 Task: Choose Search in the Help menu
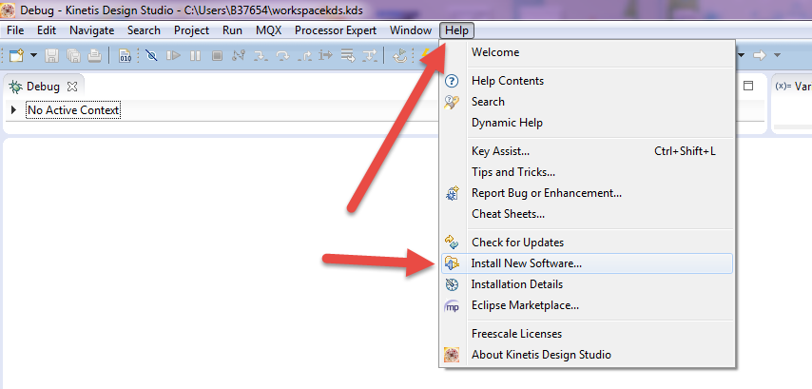point(587,102)
